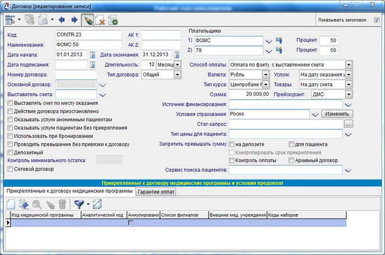The height and width of the screenshot is (255, 385).
Task: Focus the Сумма field 20 000,00
Action: pos(250,95)
